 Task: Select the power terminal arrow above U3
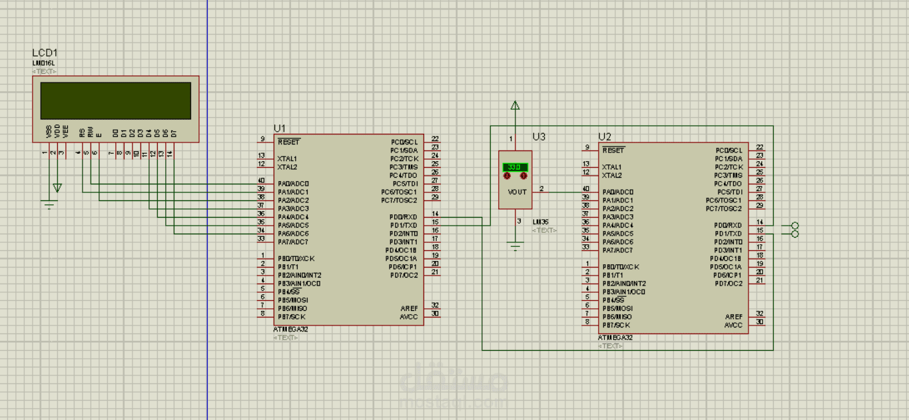515,105
